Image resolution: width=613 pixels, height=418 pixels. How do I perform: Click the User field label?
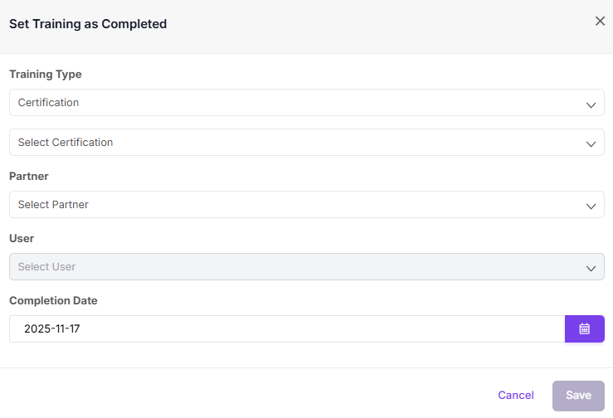[22, 239]
